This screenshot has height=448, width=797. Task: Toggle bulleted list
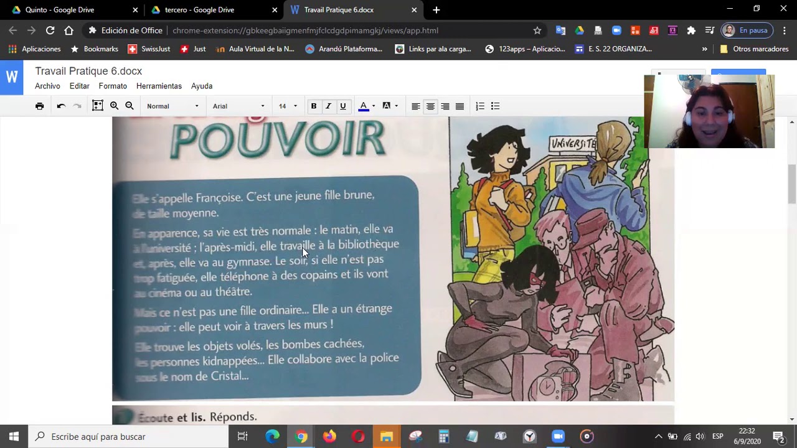coord(495,106)
